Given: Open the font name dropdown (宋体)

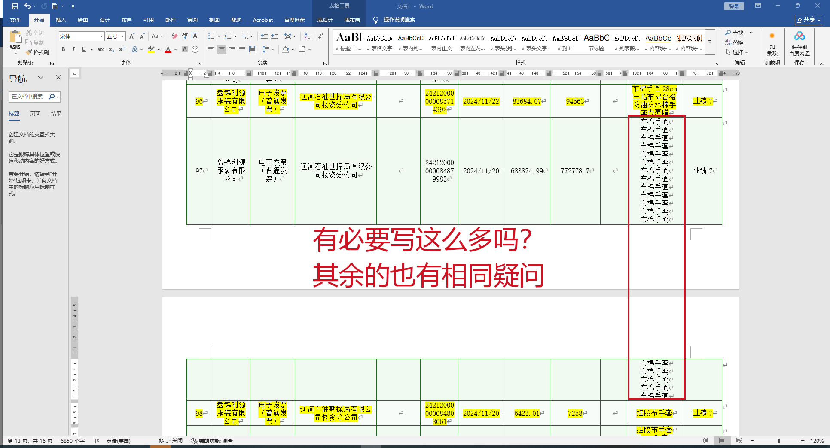Looking at the screenshot, I should tap(101, 36).
